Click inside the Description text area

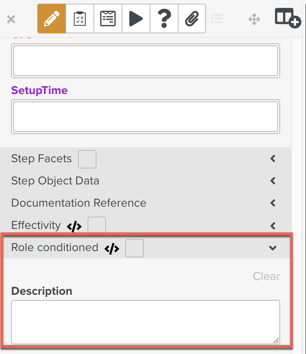pyautogui.click(x=145, y=322)
